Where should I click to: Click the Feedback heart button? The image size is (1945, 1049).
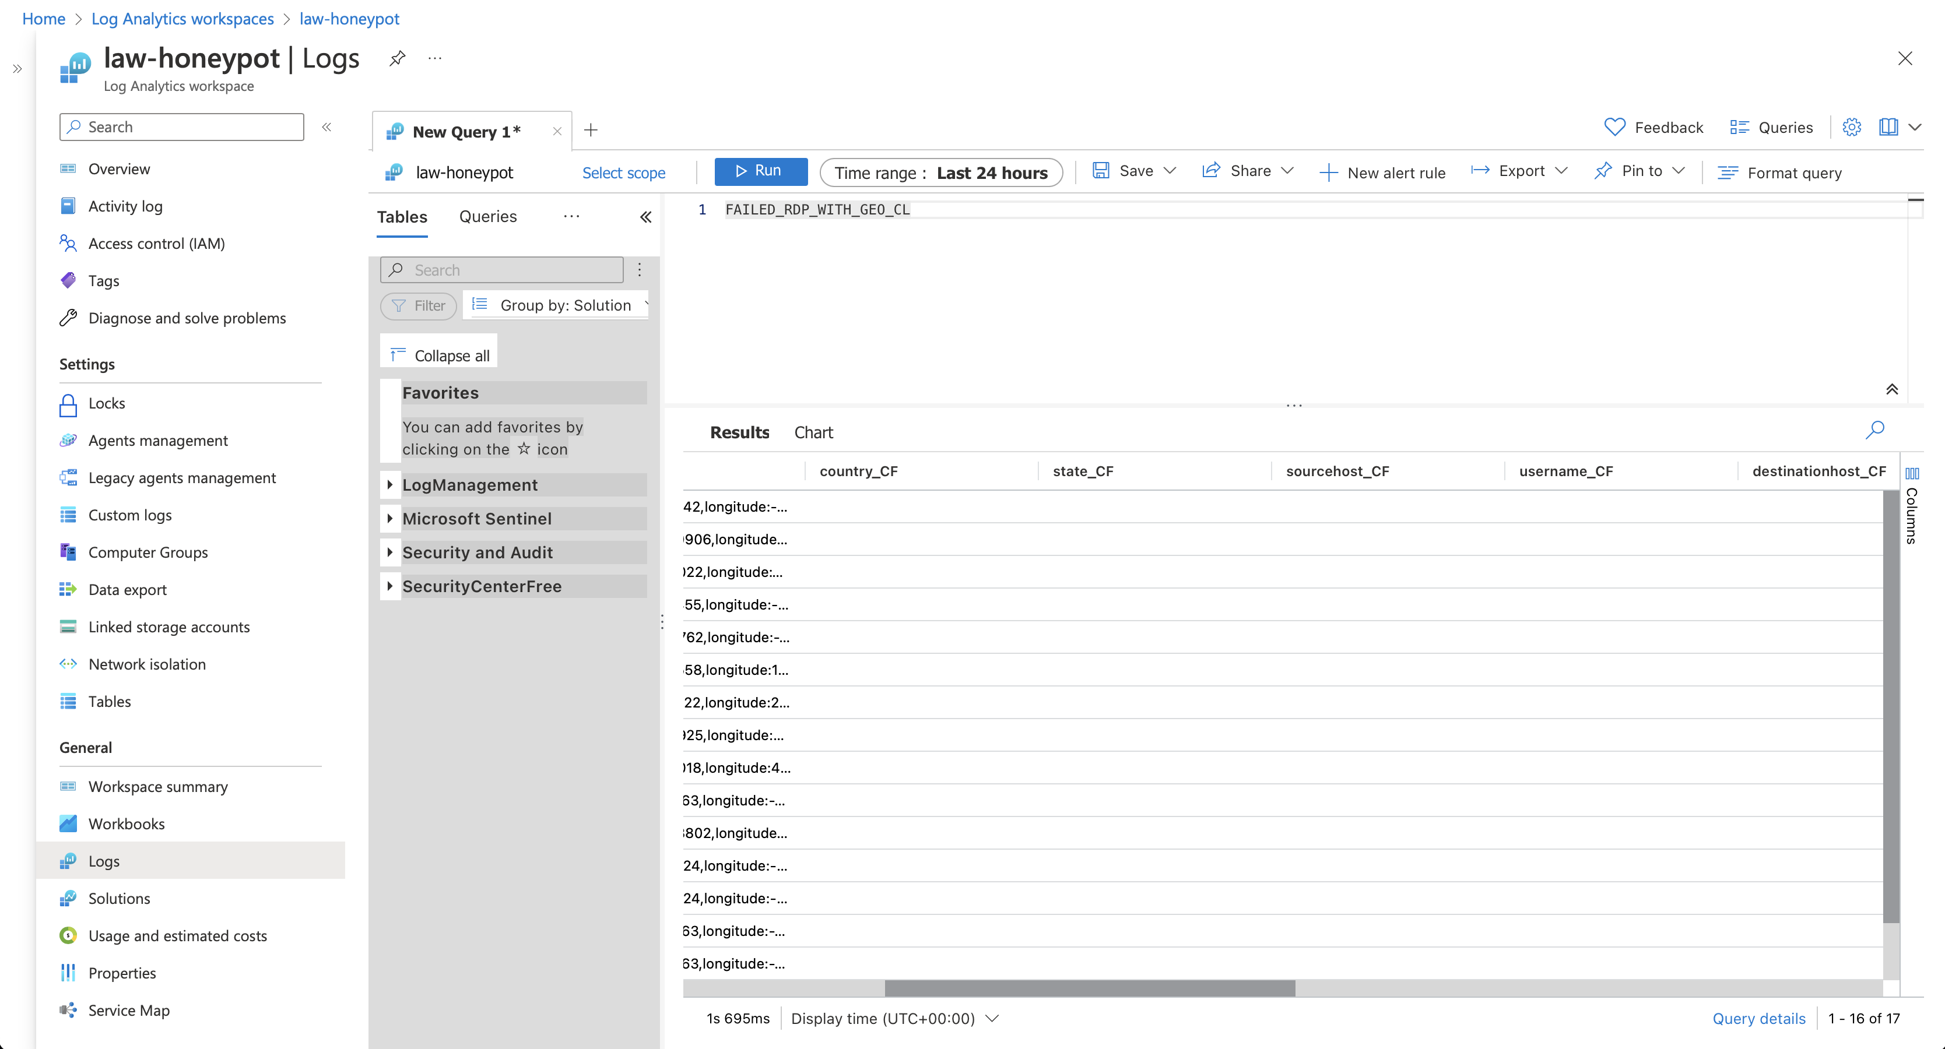pos(1653,127)
